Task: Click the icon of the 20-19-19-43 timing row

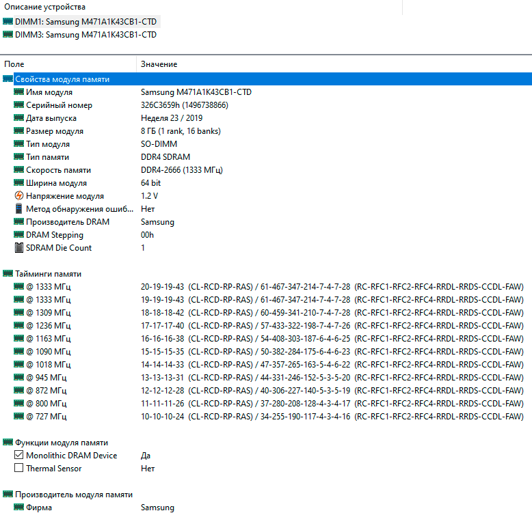Action: point(18,286)
